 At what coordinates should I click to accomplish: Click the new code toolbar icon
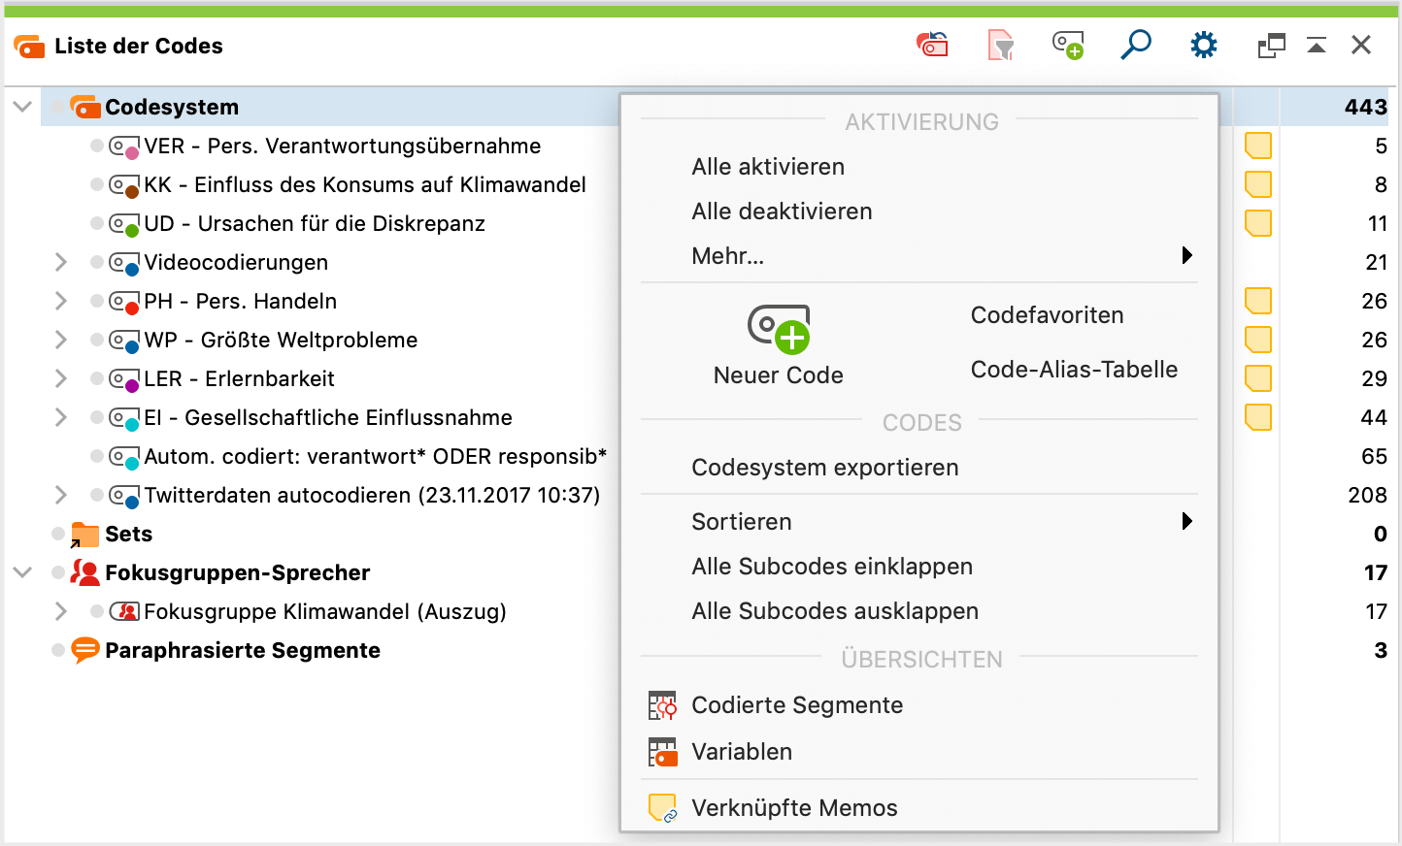pos(1068,45)
